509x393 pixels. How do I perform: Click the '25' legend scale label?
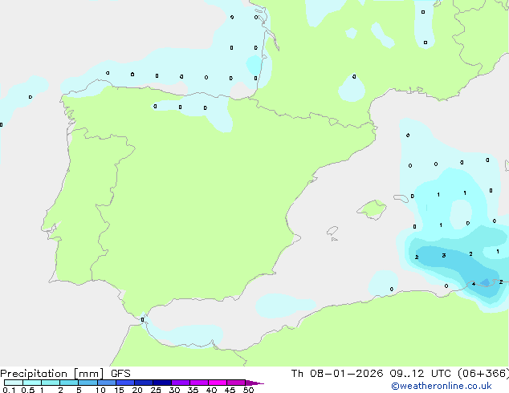tap(156, 390)
